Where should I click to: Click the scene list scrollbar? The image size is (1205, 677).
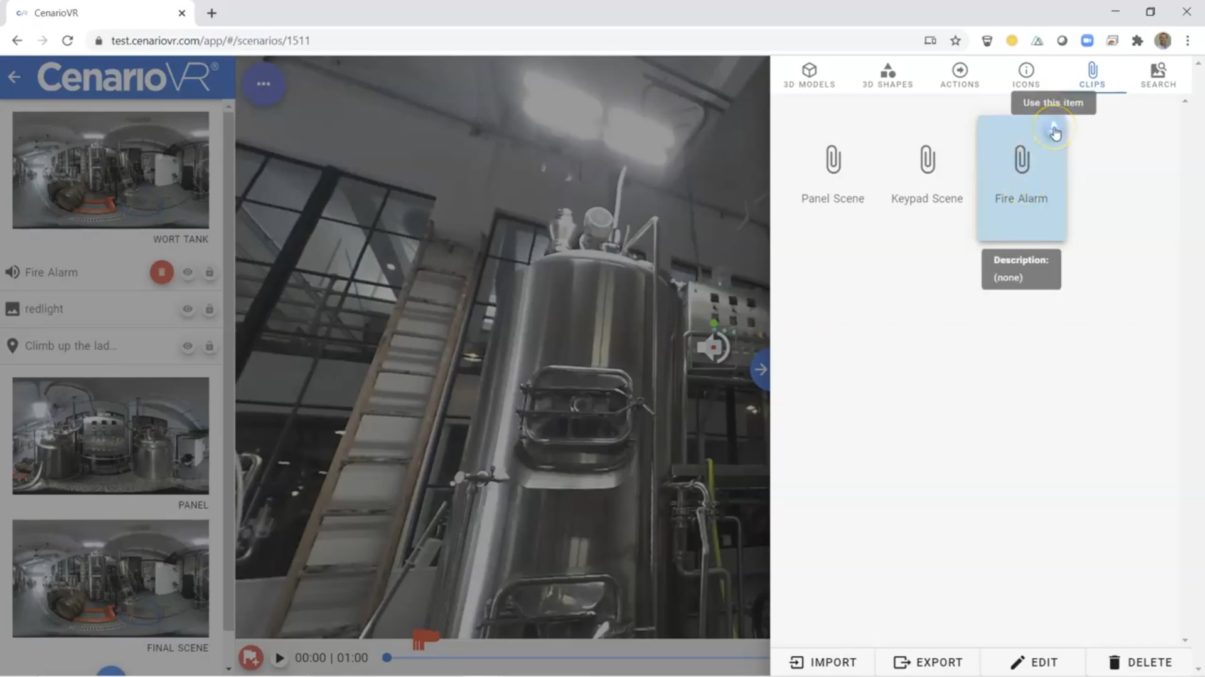228,370
